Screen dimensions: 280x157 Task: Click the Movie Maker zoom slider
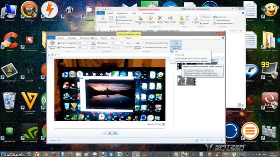pyautogui.click(x=212, y=140)
